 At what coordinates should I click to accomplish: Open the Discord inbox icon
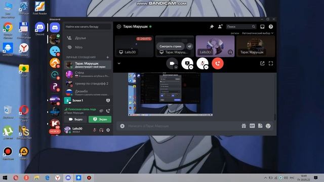(x=262, y=27)
